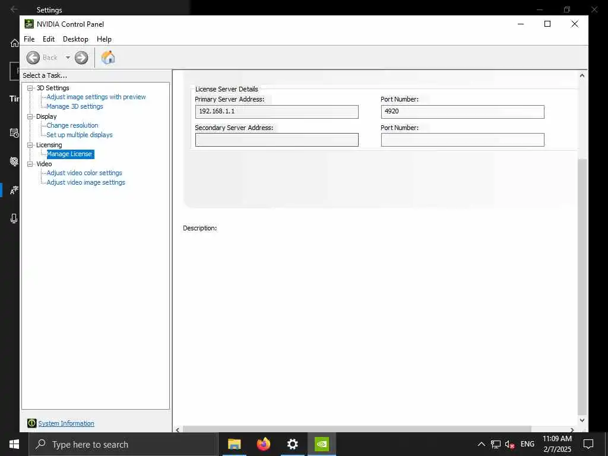This screenshot has height=456, width=608.
Task: Click the microphone icon in Settings sidebar
Action: pos(14,218)
